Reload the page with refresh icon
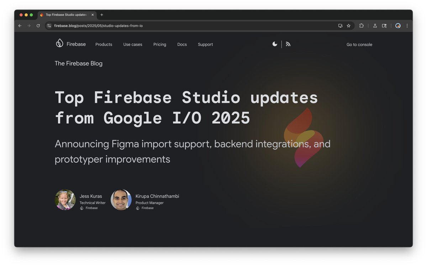 tap(38, 26)
